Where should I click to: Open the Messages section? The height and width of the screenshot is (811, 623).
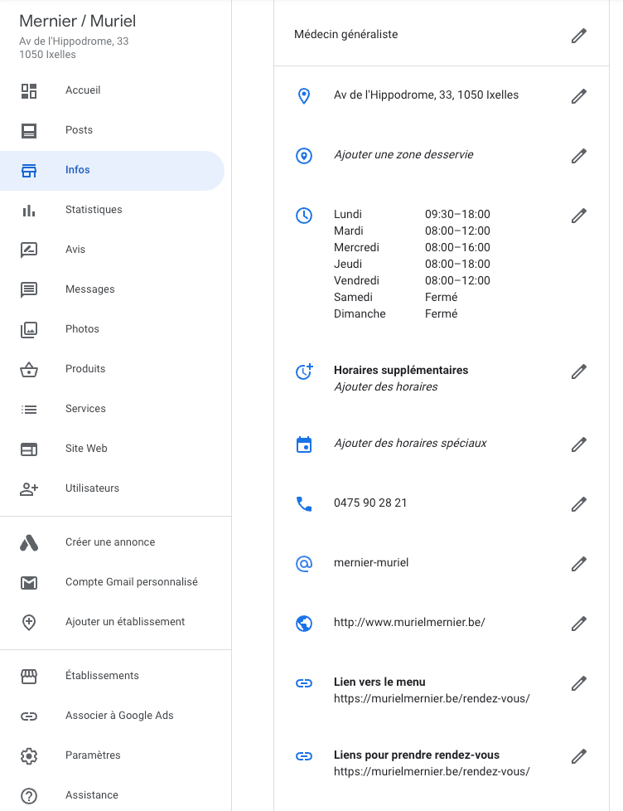point(89,289)
